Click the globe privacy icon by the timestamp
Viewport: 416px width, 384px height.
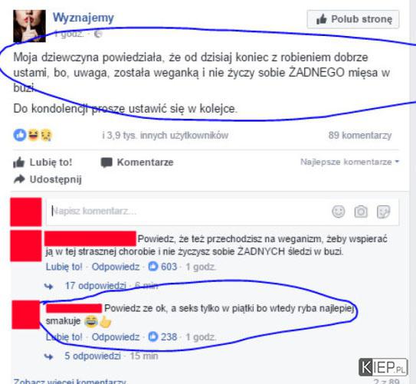pos(98,34)
